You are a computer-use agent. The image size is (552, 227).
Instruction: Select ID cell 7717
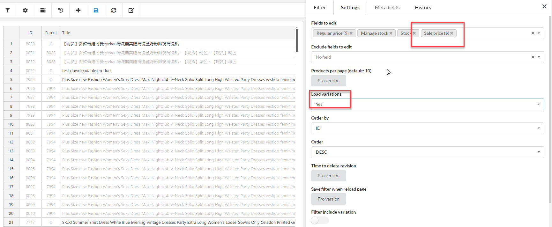(x=30, y=222)
